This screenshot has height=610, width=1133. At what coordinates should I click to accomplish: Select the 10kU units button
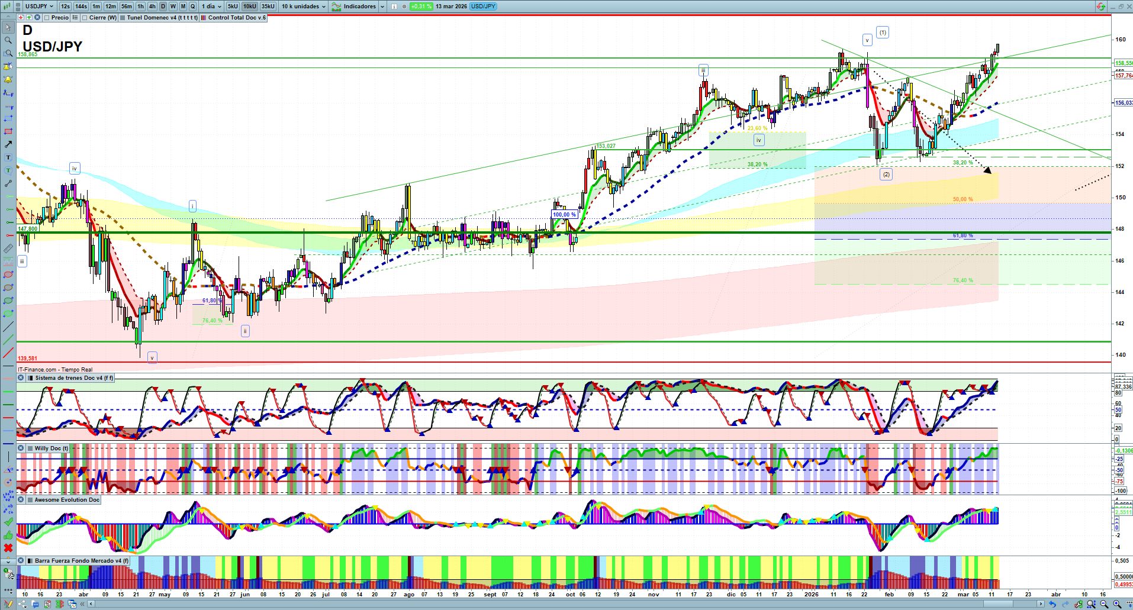[x=250, y=7]
